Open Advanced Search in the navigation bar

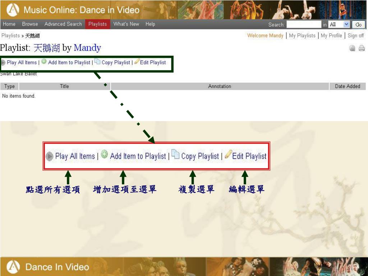coord(63,24)
